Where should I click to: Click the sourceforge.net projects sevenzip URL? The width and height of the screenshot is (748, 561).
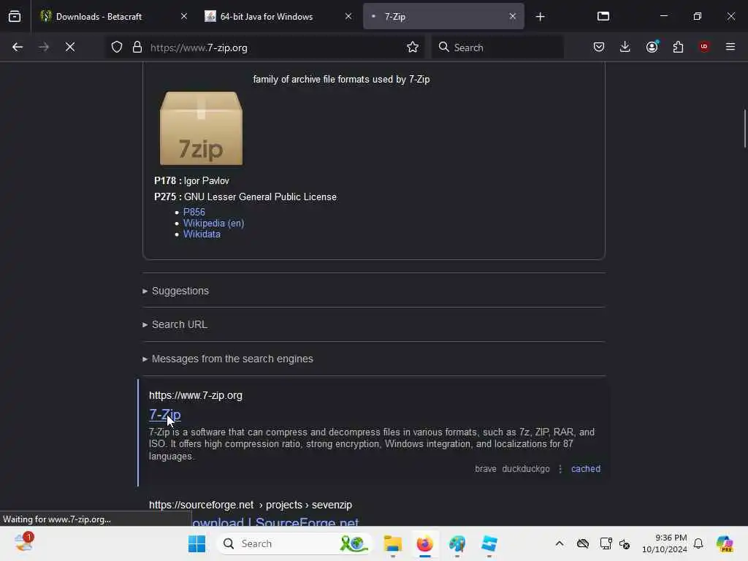coord(251,505)
